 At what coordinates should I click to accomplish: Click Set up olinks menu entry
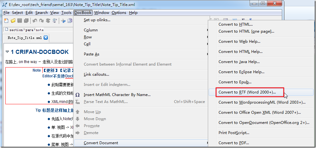pos(97,20)
